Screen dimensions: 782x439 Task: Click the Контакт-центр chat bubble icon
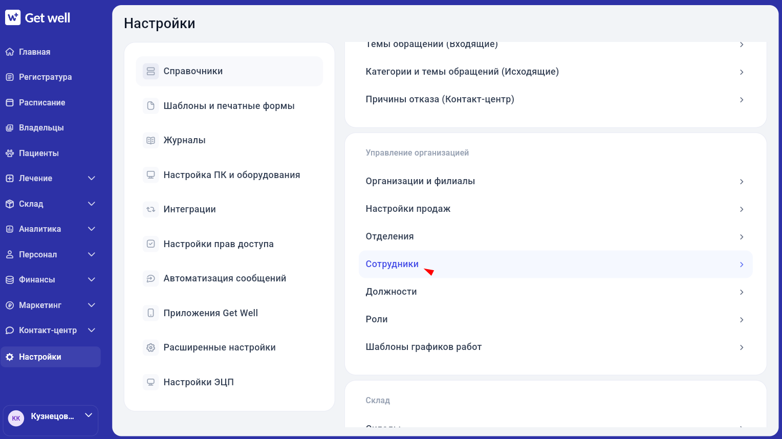click(10, 331)
